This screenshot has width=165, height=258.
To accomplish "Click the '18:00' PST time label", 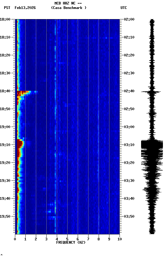I will click(5, 19).
